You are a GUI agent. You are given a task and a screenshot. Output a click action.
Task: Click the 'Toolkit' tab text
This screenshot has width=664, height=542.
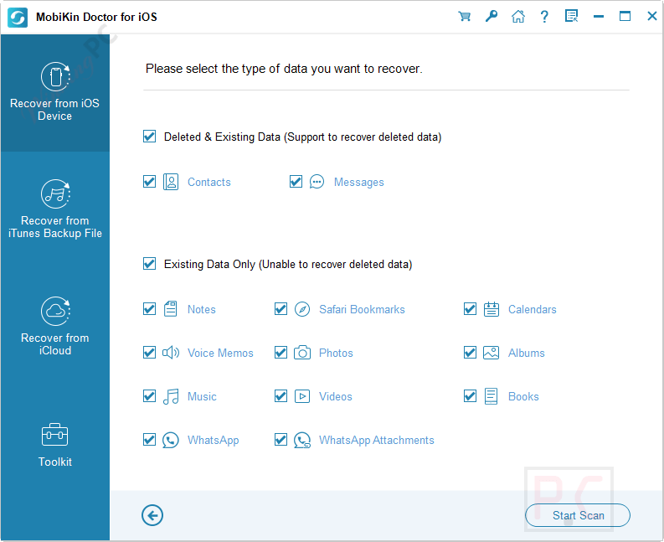55,462
